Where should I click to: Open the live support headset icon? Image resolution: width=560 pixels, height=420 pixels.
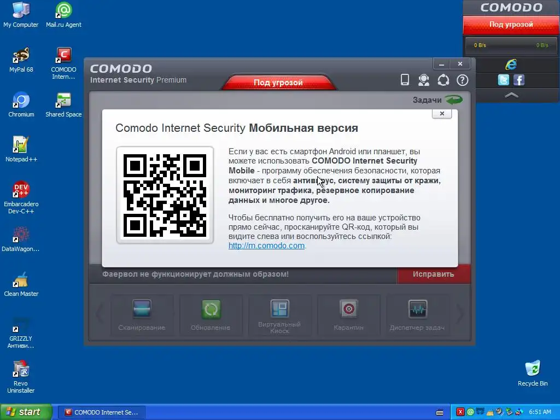coord(424,80)
